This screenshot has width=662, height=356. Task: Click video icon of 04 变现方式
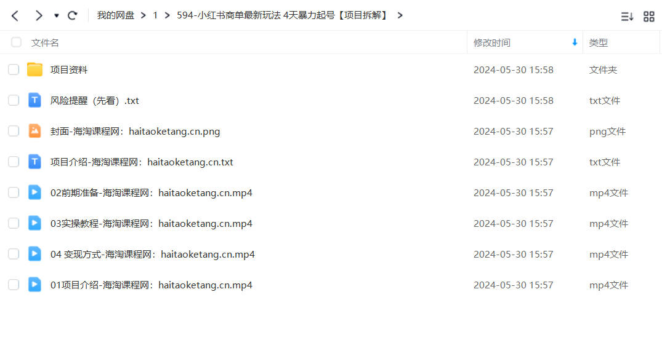coord(34,254)
